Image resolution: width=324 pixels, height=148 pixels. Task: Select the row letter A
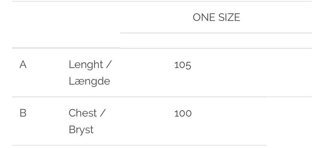tap(23, 65)
